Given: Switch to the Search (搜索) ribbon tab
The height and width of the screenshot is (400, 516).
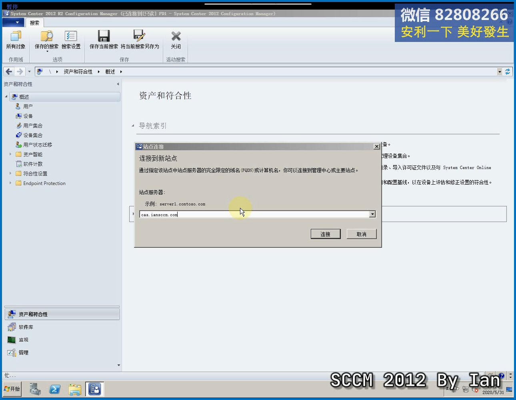Looking at the screenshot, I should click(35, 23).
